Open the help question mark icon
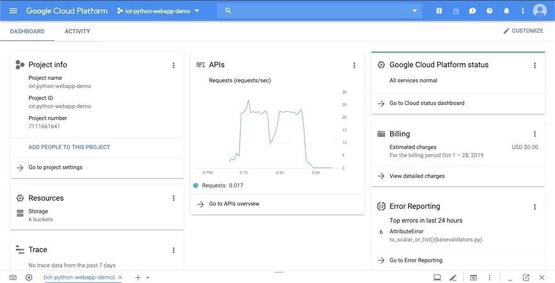 pyautogui.click(x=489, y=11)
